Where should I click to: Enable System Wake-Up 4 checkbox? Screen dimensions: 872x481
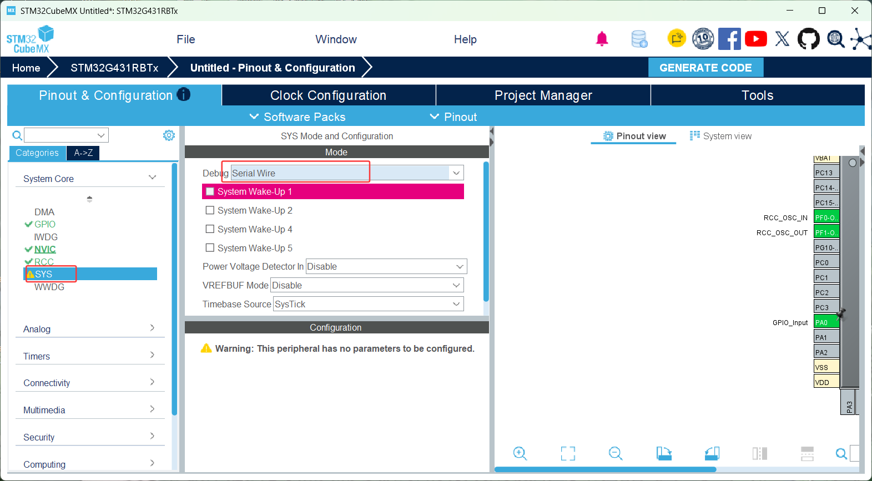pos(210,229)
